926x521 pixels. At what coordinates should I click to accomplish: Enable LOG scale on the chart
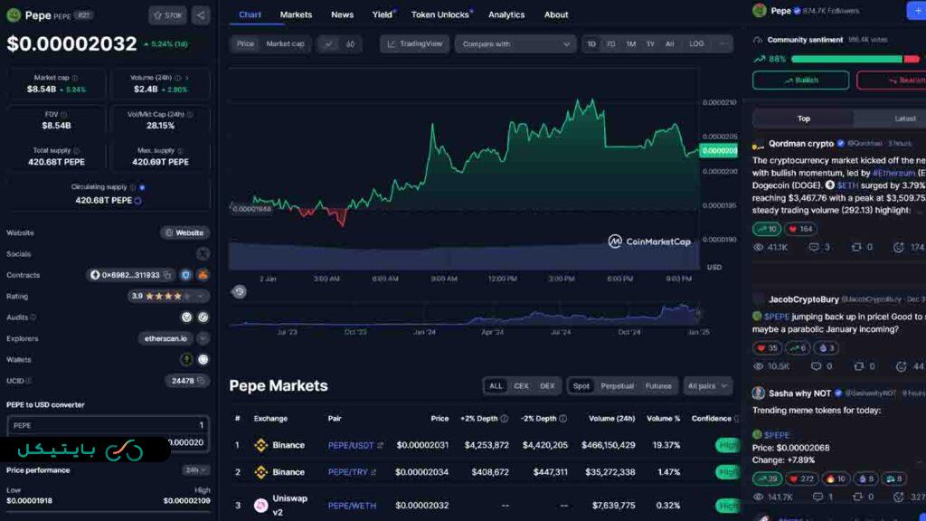696,43
